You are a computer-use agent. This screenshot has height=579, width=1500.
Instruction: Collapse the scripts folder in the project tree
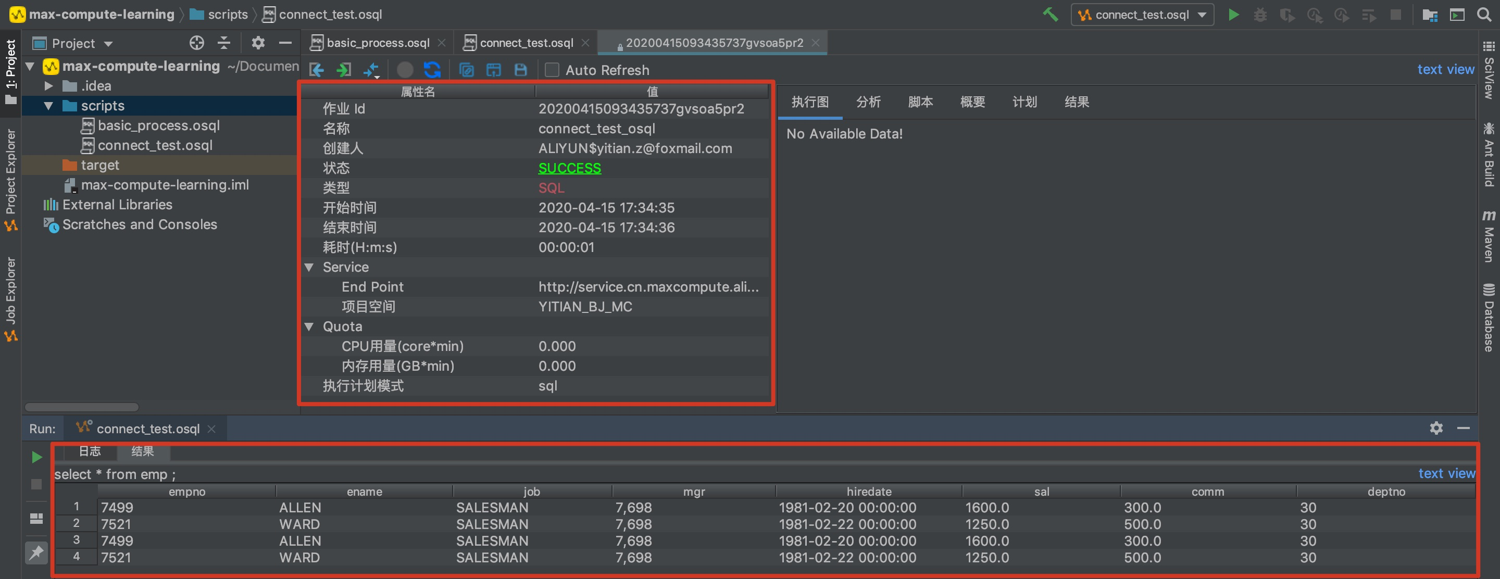[x=48, y=105]
